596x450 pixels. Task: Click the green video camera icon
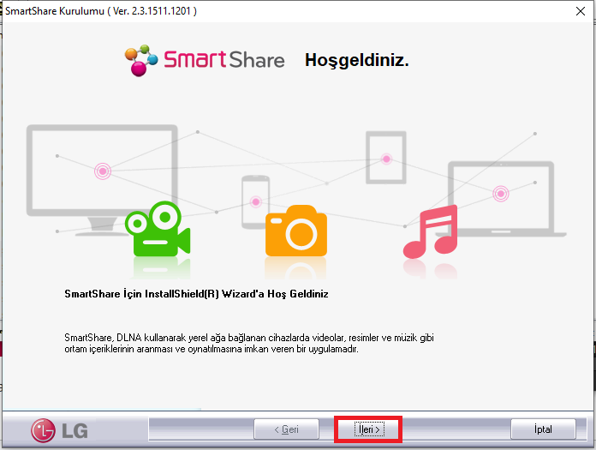(x=158, y=229)
